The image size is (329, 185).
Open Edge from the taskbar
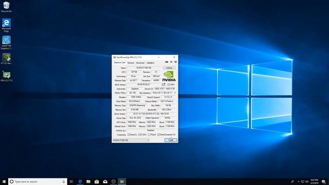pos(80,181)
